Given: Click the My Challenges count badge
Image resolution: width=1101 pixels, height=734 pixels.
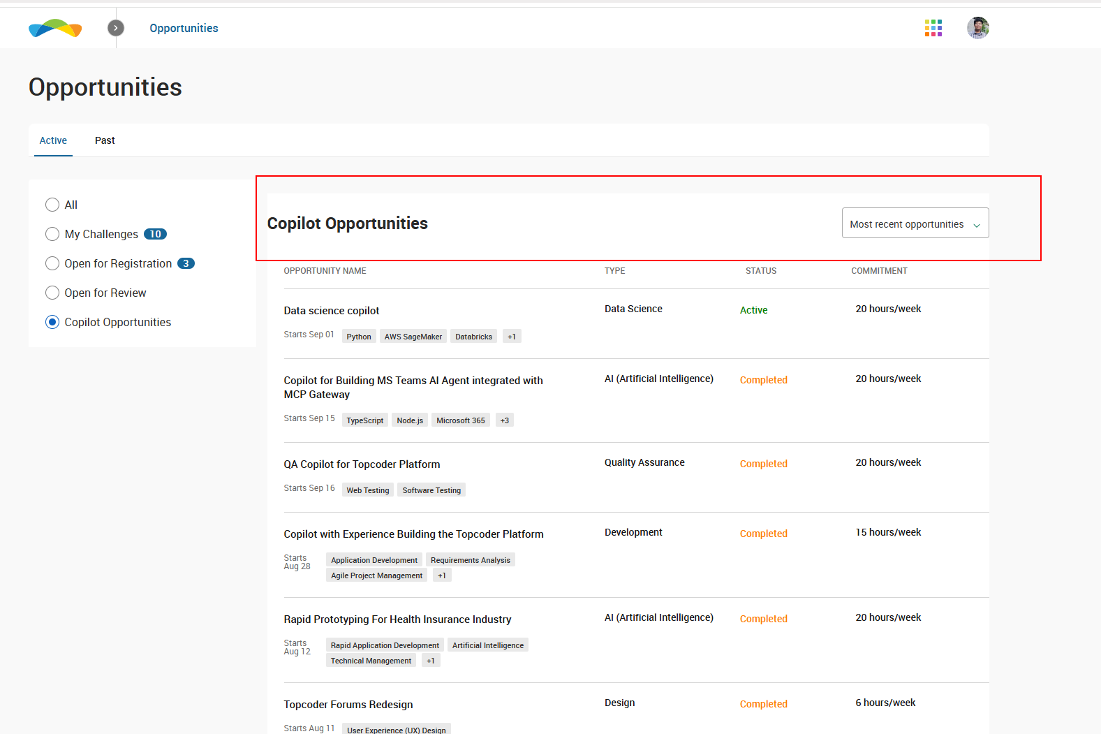Looking at the screenshot, I should [x=155, y=234].
